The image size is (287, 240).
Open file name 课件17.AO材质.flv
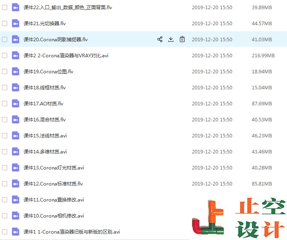point(44,103)
